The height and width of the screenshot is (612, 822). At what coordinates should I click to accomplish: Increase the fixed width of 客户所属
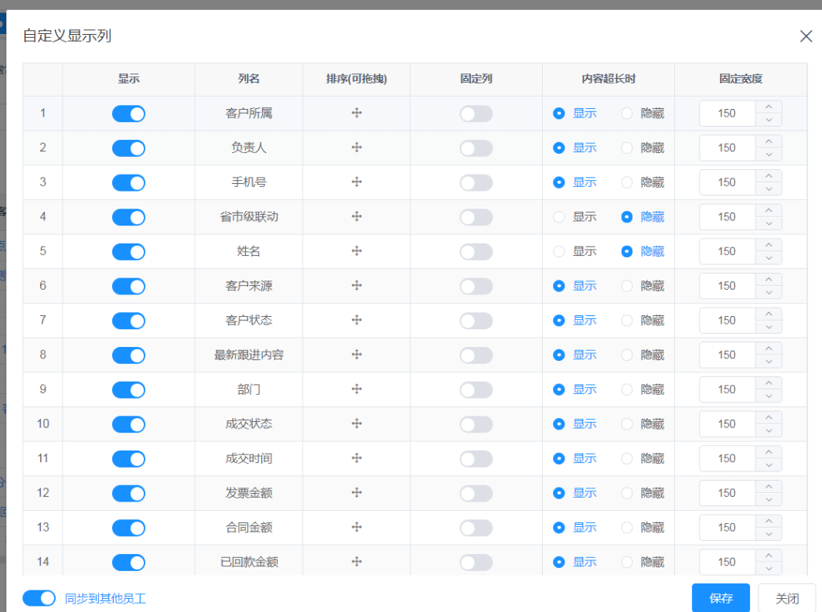point(767,108)
